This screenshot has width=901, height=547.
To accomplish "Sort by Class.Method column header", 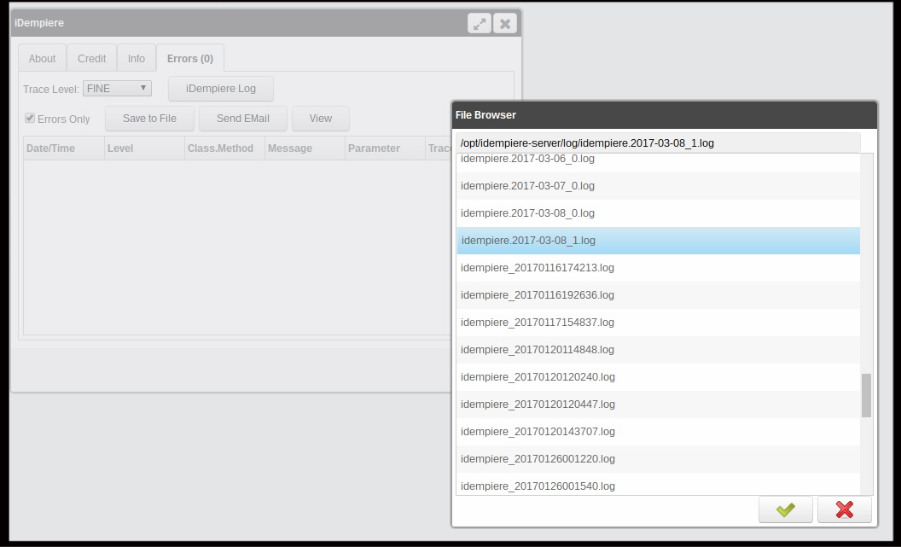I will pyautogui.click(x=224, y=148).
